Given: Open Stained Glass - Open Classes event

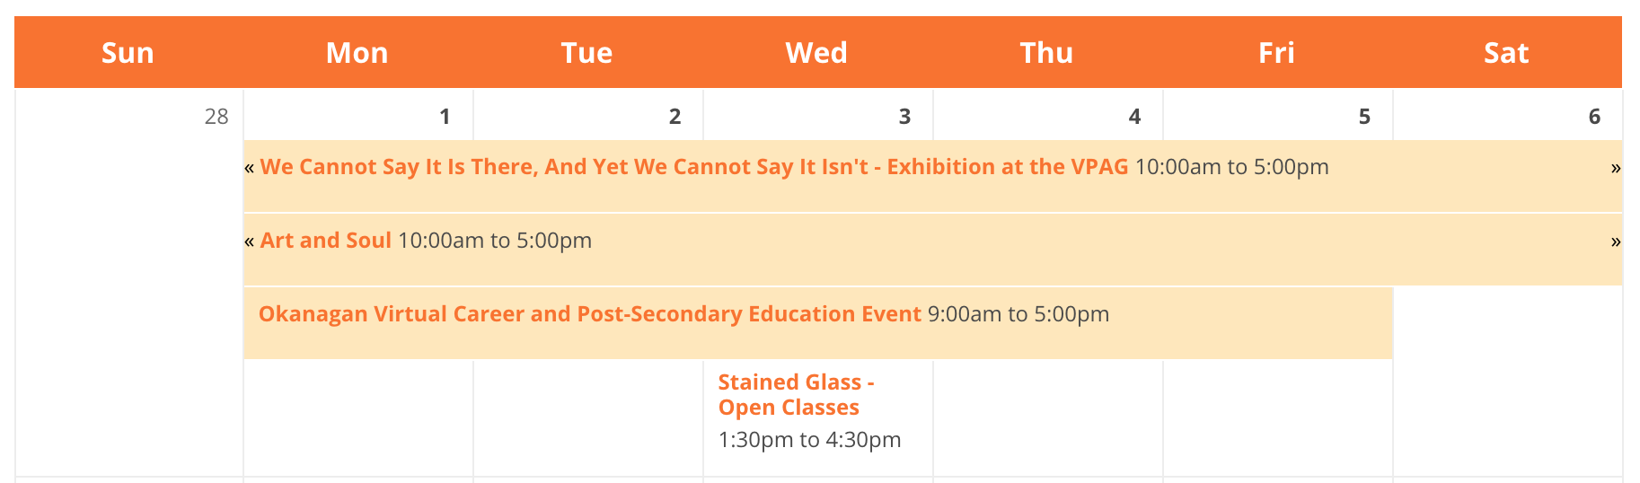Looking at the screenshot, I should coord(796,395).
